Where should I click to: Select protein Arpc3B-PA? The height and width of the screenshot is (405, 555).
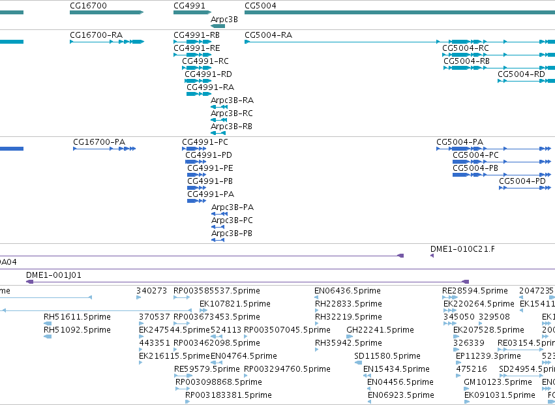point(233,207)
